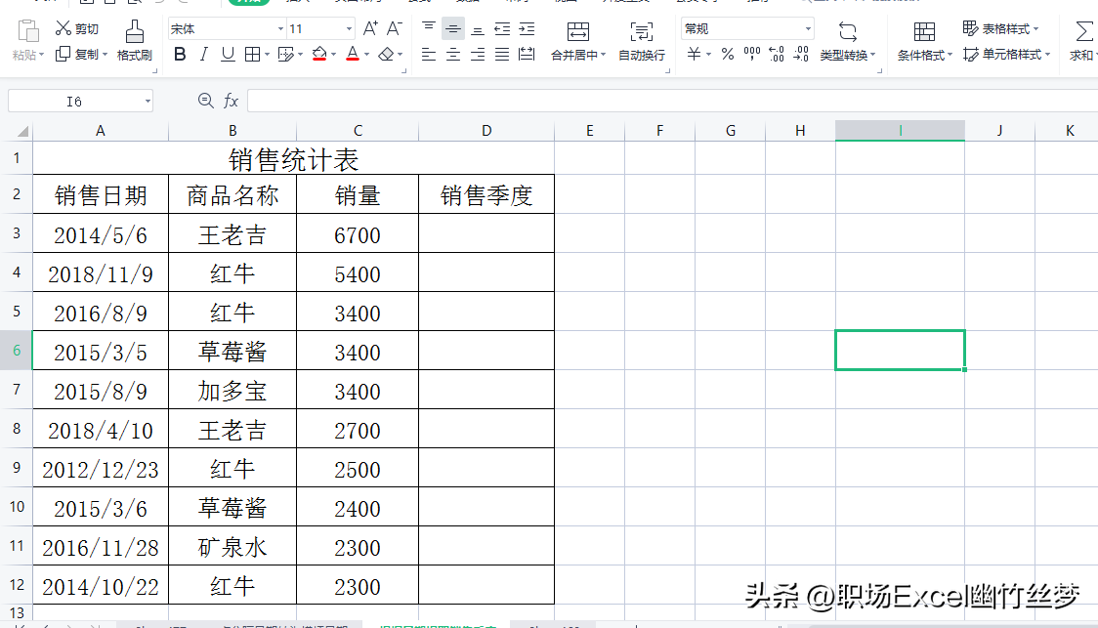Click cell containing 6700
The width and height of the screenshot is (1098, 628).
point(358,233)
